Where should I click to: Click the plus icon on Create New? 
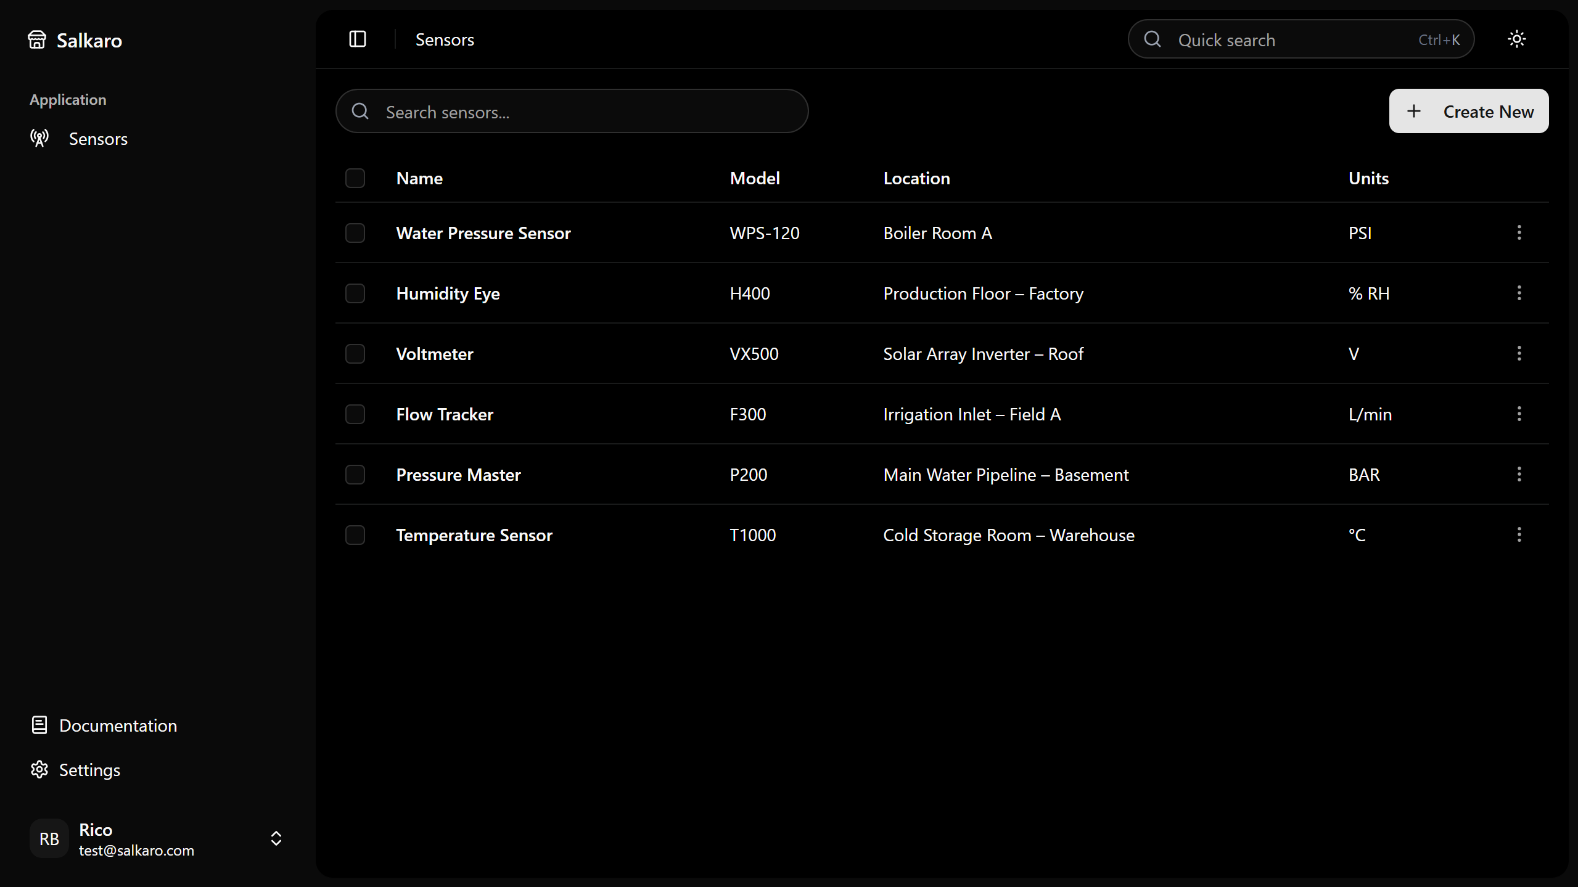coord(1413,111)
